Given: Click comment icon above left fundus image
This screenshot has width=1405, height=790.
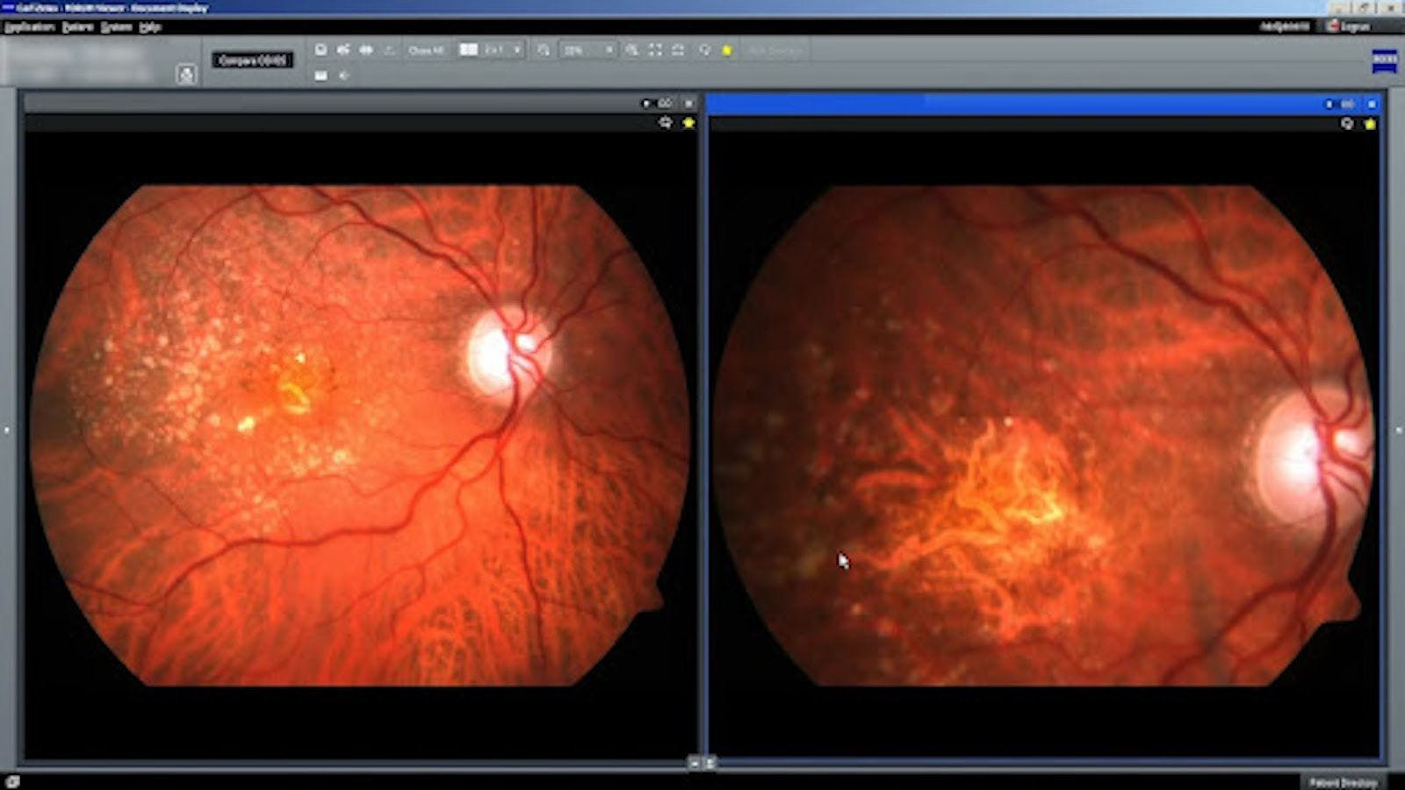Looking at the screenshot, I should pyautogui.click(x=666, y=123).
